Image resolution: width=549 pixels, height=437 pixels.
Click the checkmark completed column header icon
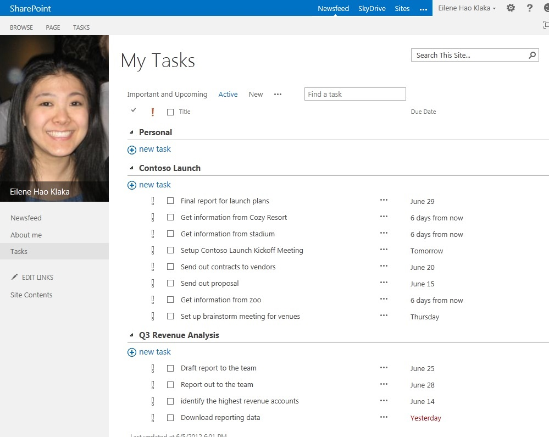coord(134,110)
